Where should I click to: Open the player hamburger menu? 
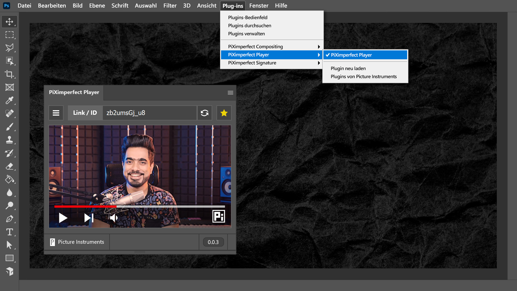click(56, 113)
